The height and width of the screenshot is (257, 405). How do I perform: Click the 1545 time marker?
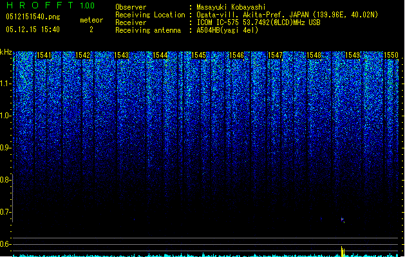[x=198, y=55]
